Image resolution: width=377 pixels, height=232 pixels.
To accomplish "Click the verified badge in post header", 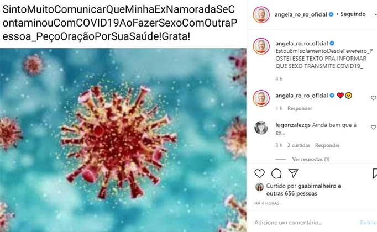I will pos(331,14).
